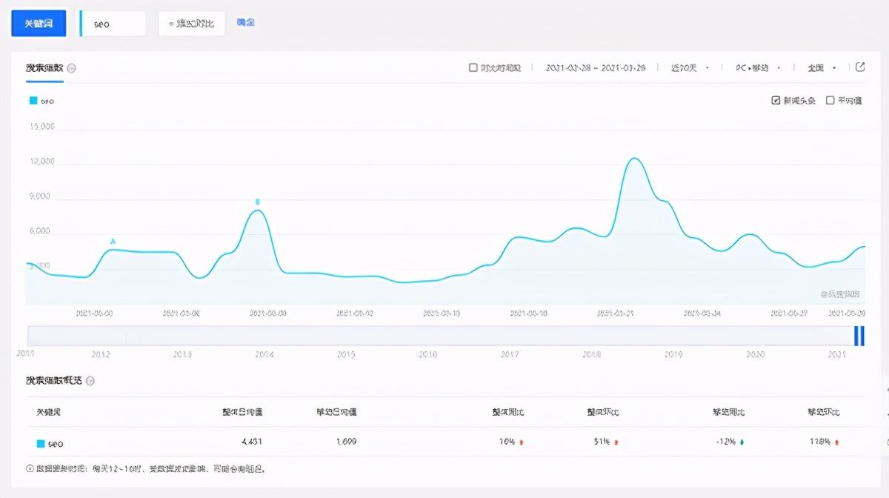Click the 关键词 column header in table
The height and width of the screenshot is (498, 889).
pyautogui.click(x=48, y=411)
